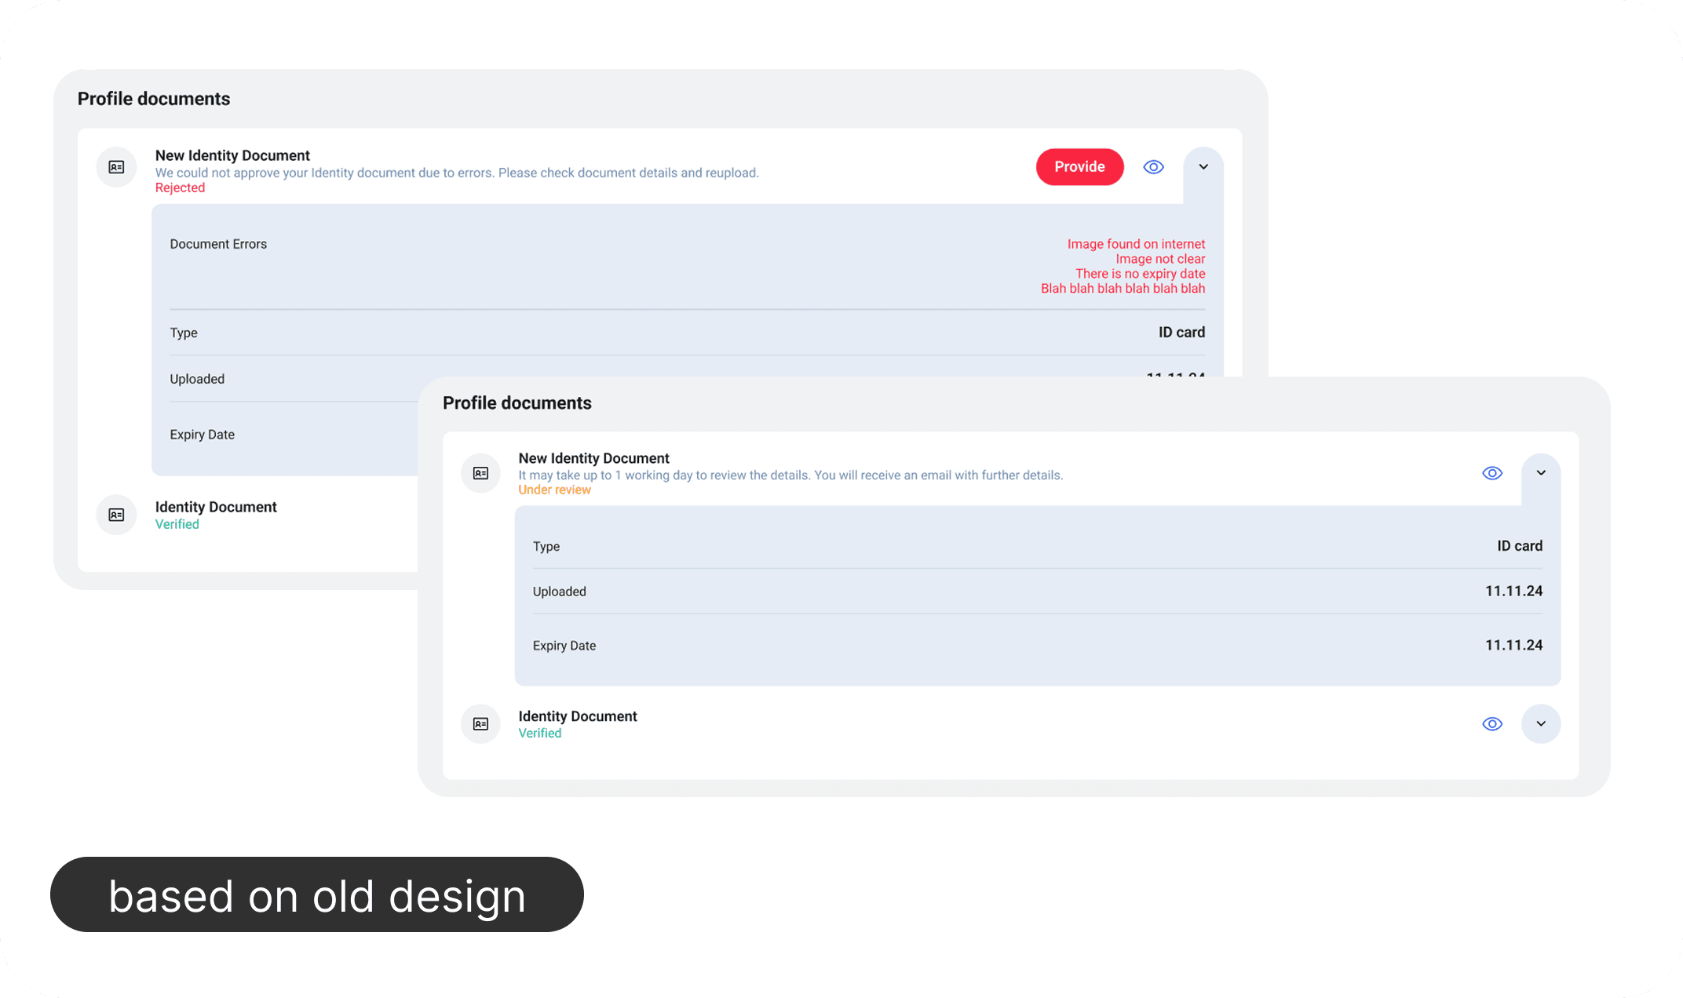Click the 'based on old design' dark label
Image resolution: width=1683 pixels, height=998 pixels.
(316, 894)
